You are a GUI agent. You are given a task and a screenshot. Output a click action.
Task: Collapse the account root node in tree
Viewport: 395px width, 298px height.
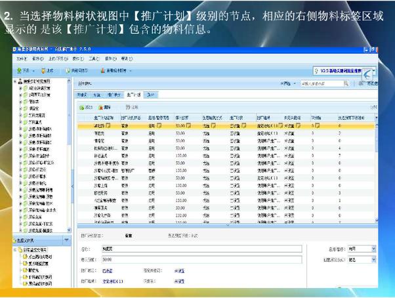pos(15,81)
